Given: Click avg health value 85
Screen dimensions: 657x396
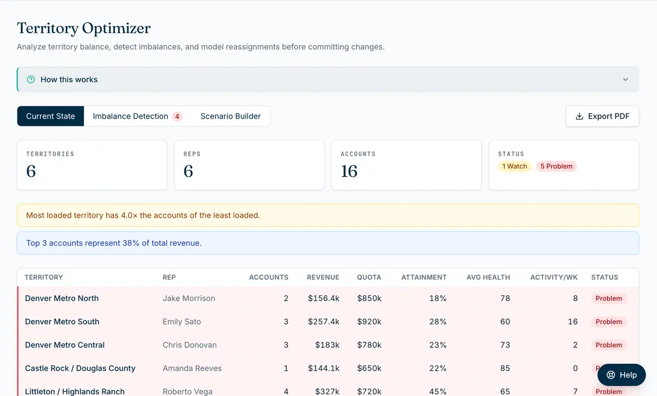Looking at the screenshot, I should tap(505, 368).
